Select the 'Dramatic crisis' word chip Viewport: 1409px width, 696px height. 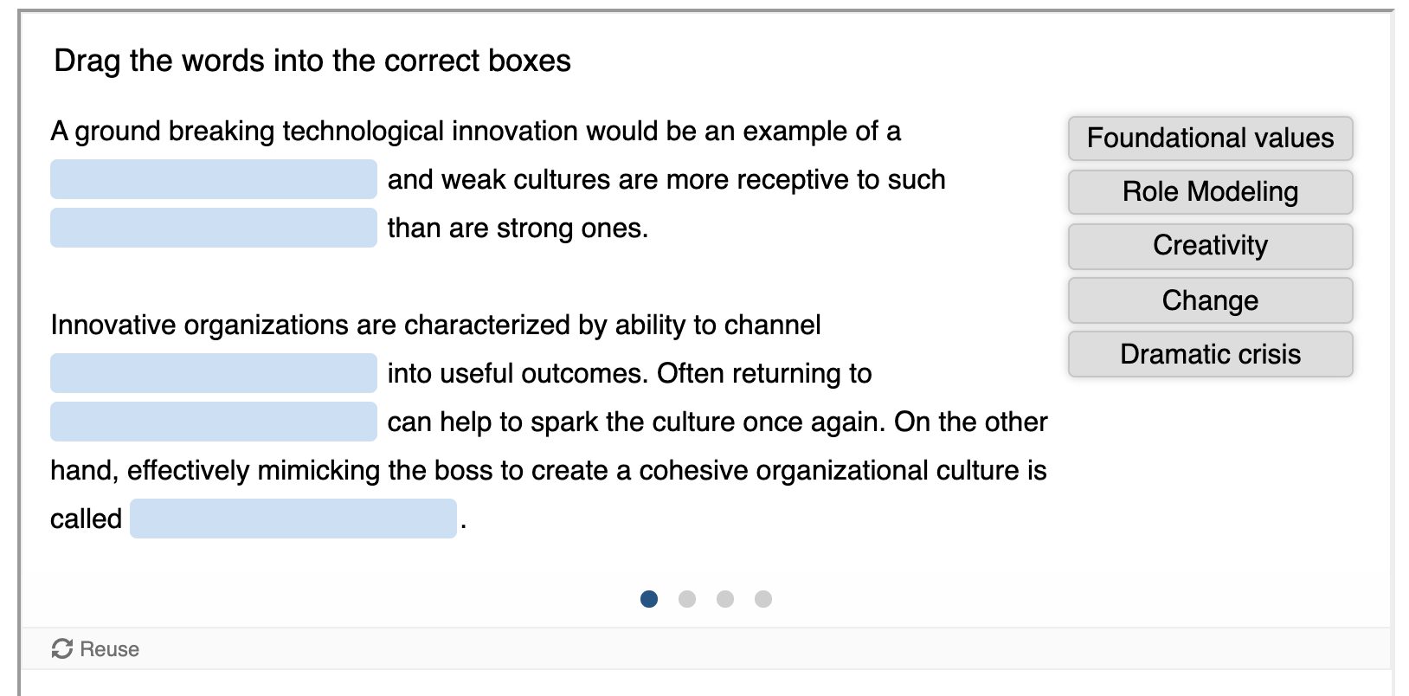point(1209,354)
